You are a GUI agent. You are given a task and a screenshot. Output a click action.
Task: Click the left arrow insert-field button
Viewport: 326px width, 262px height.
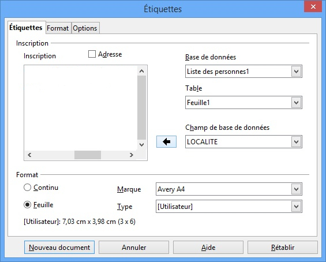coord(166,142)
